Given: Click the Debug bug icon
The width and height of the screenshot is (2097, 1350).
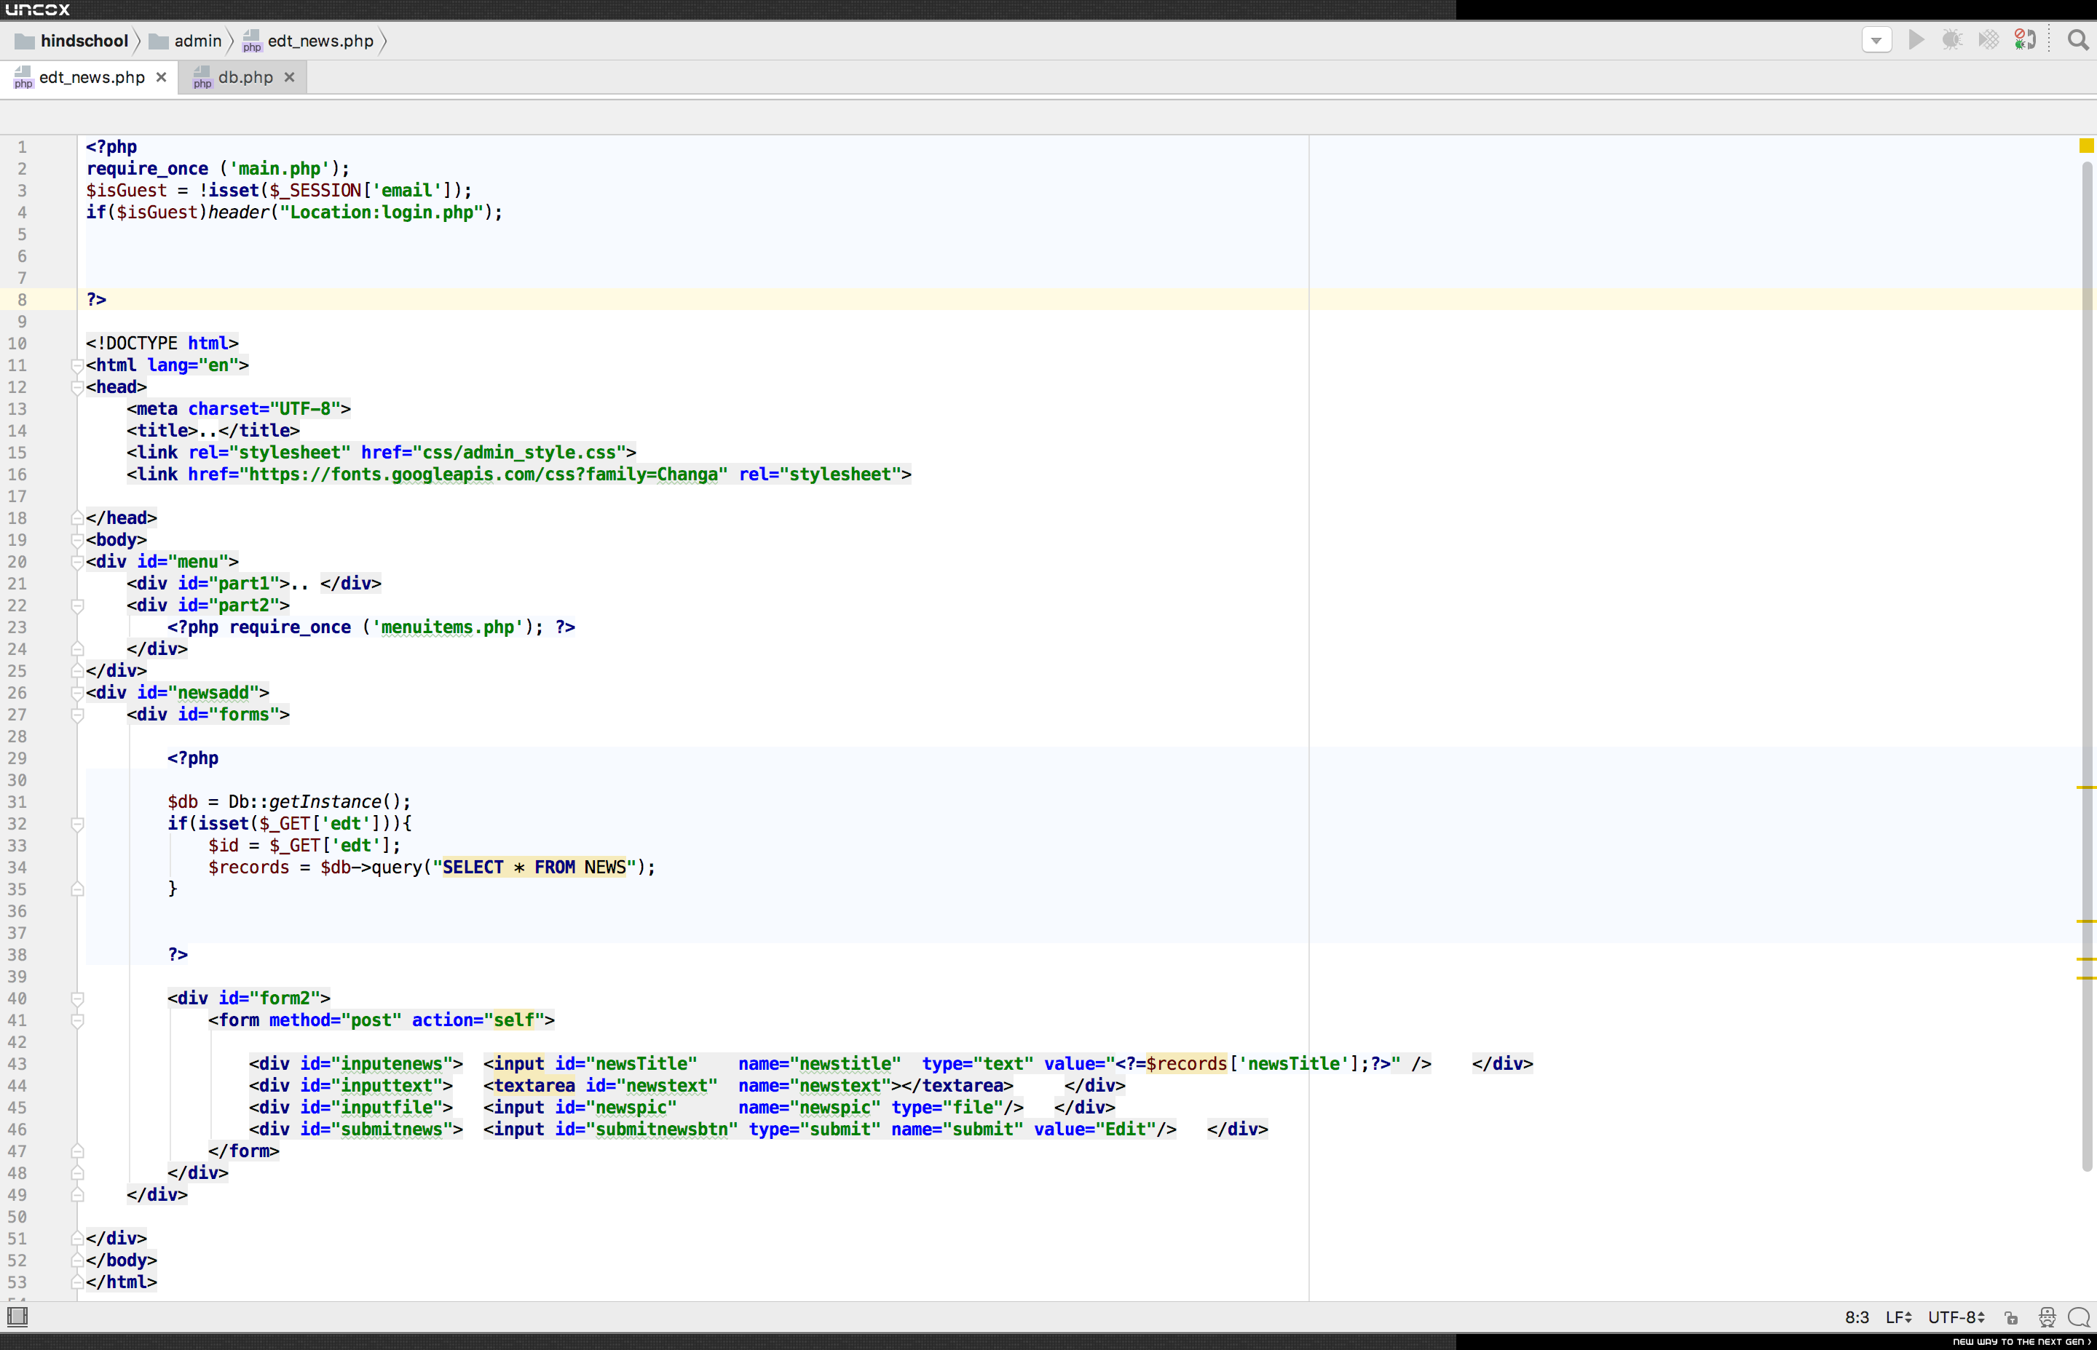Looking at the screenshot, I should pos(1952,40).
